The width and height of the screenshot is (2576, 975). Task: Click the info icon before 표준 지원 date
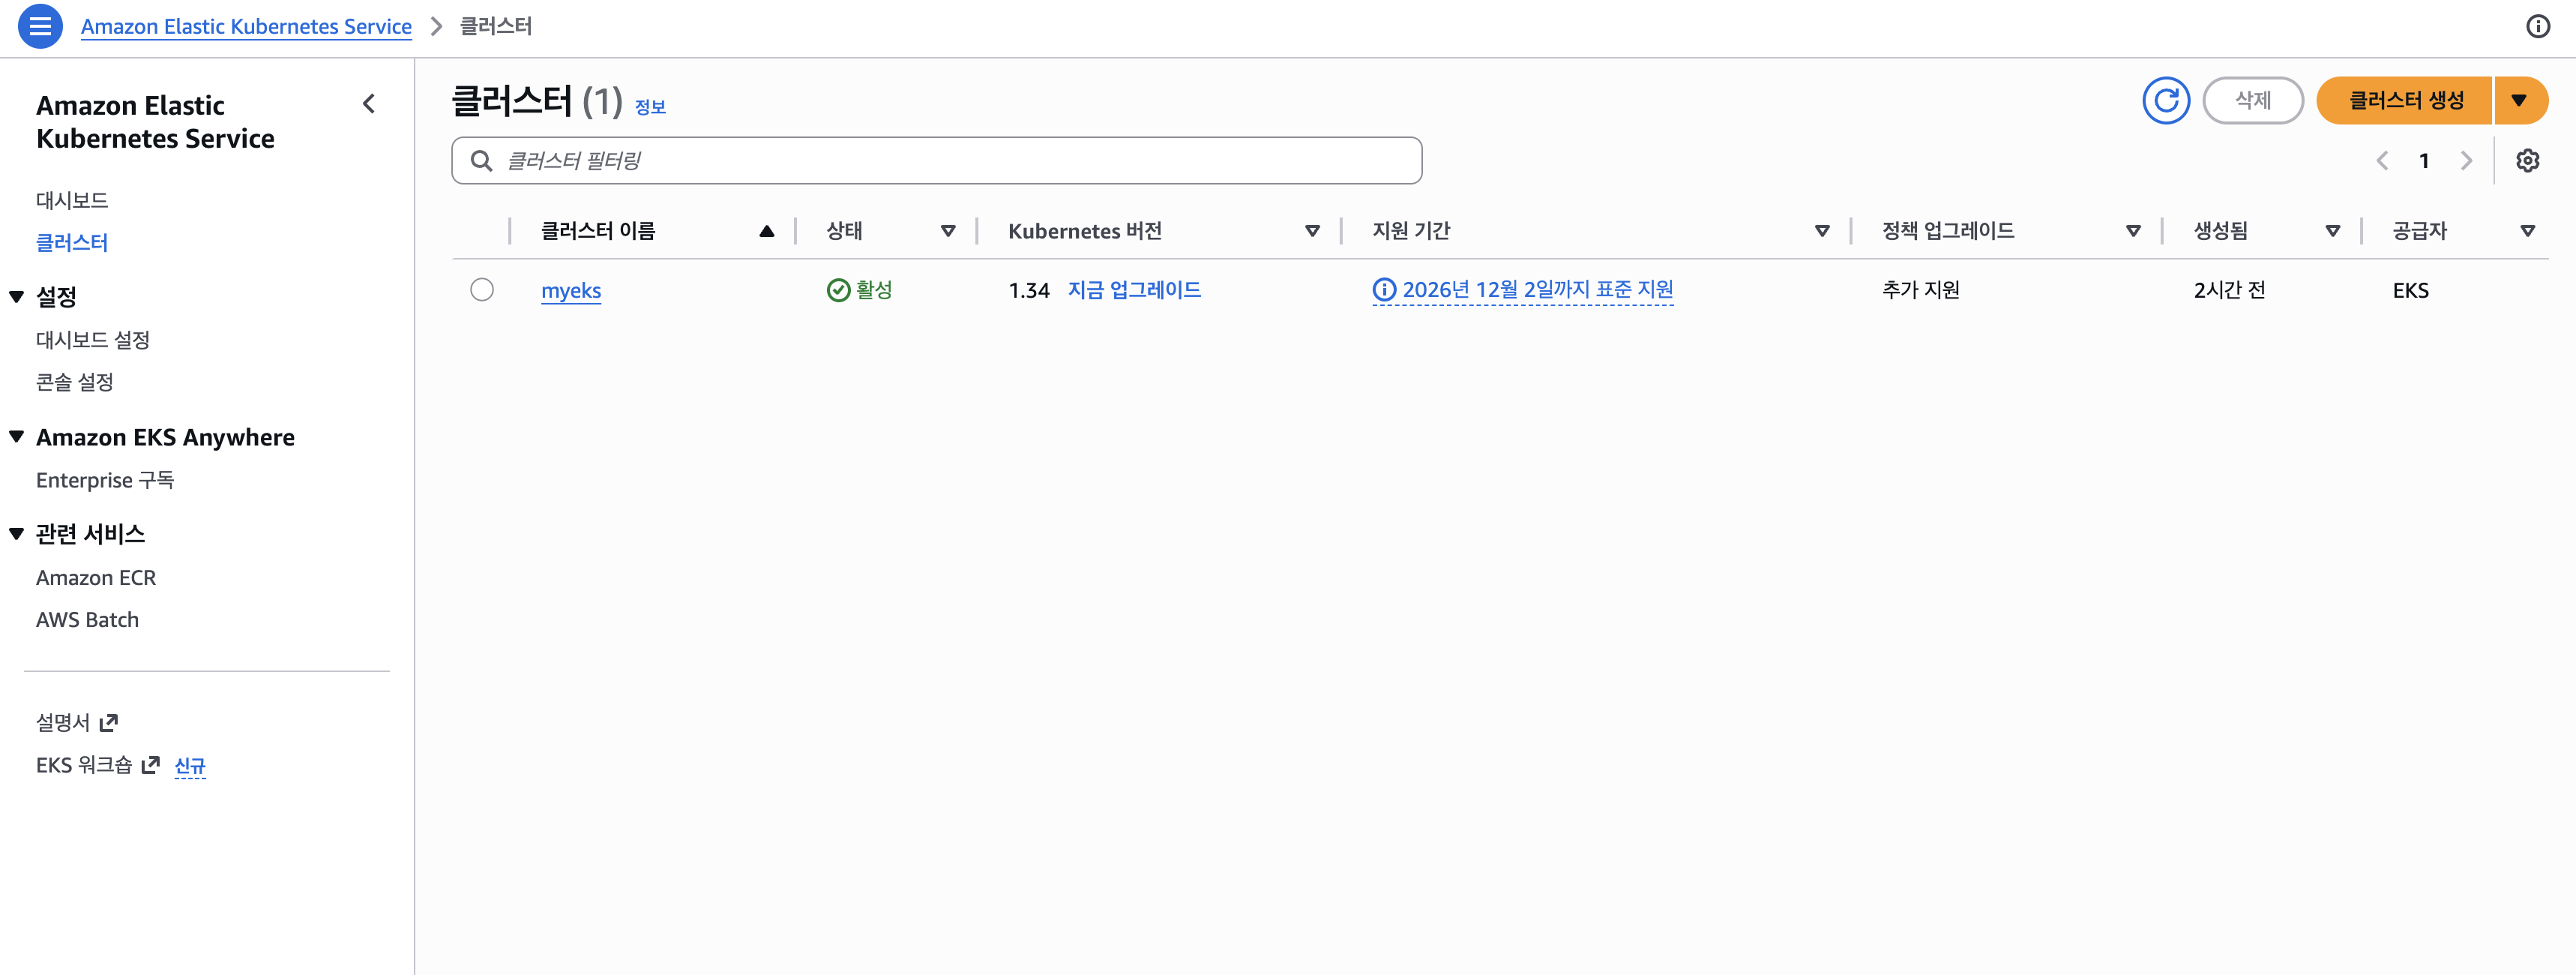[x=1383, y=289]
